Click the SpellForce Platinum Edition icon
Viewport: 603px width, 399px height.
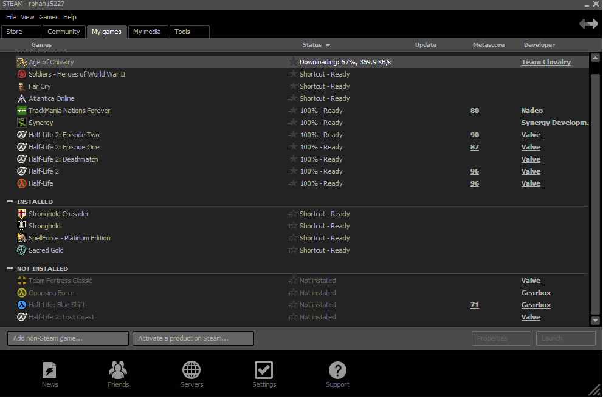coord(21,238)
